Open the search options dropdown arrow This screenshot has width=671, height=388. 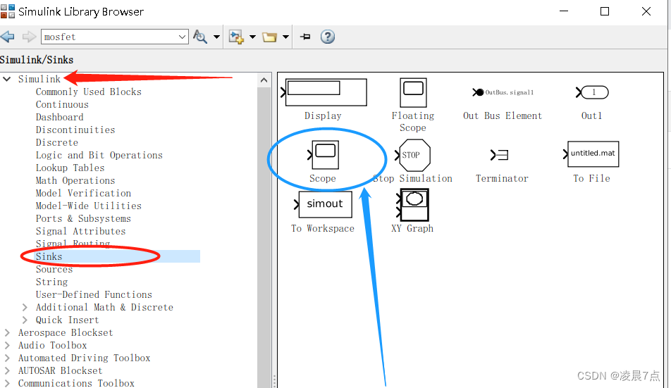[216, 37]
